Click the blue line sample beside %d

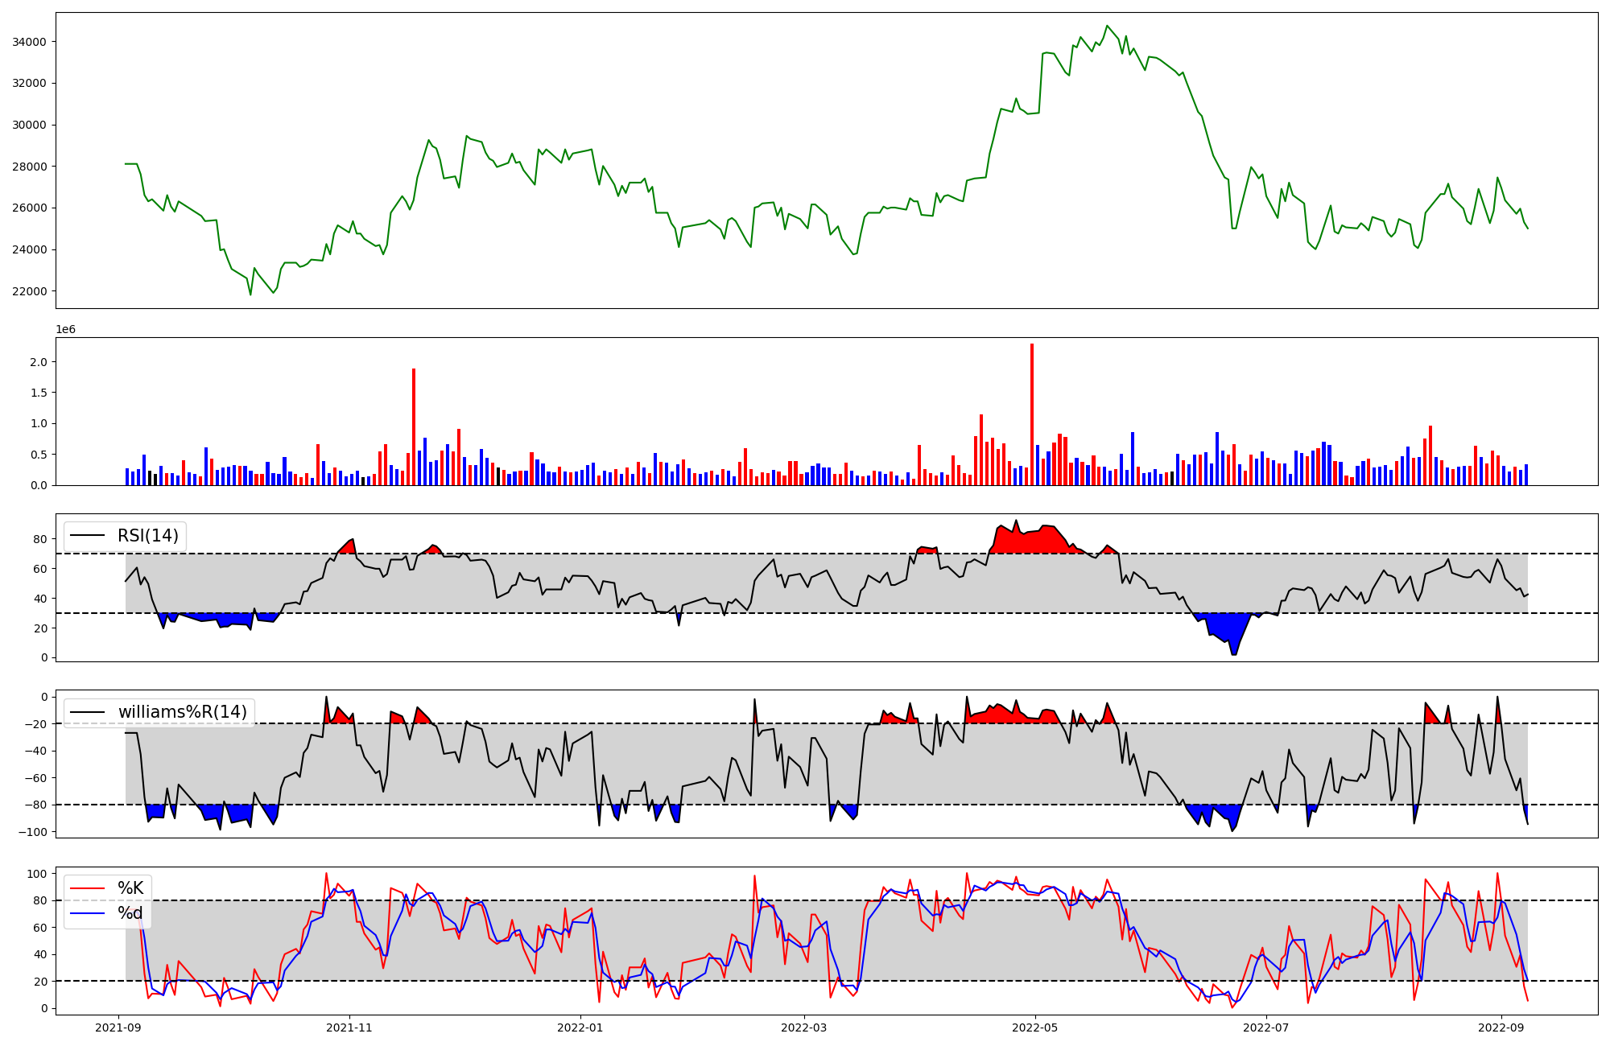88,913
